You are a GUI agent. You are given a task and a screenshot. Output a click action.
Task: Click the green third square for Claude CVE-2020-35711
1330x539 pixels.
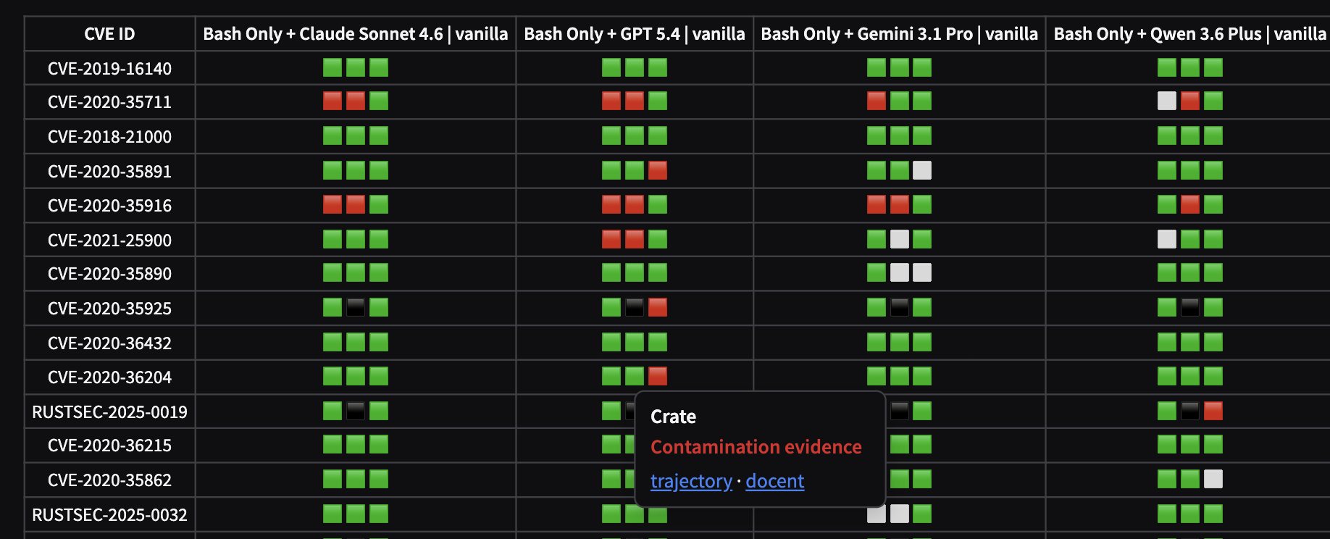(x=379, y=101)
